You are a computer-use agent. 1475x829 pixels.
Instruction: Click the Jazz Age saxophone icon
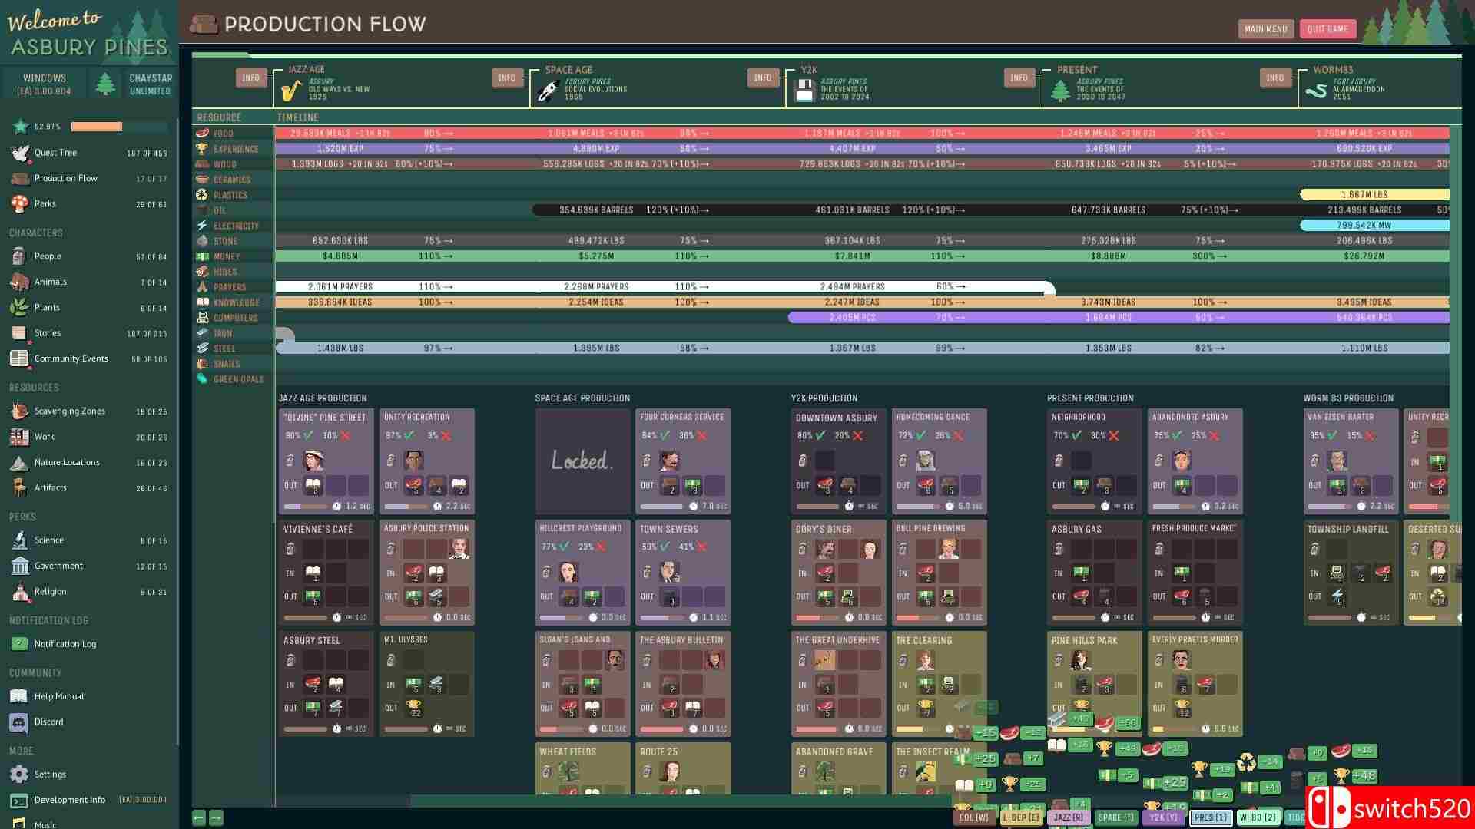click(x=291, y=92)
